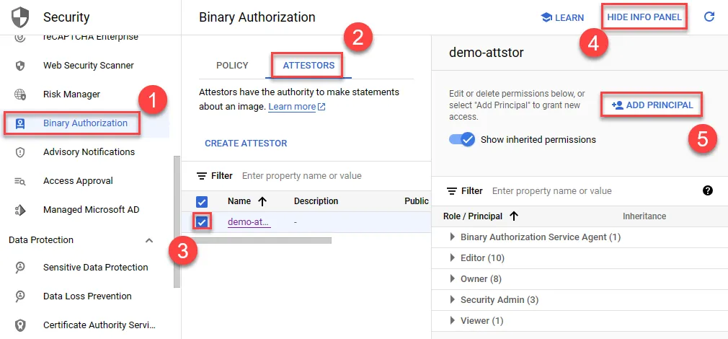
Task: Click the Learn graduation cap icon
Action: click(546, 17)
